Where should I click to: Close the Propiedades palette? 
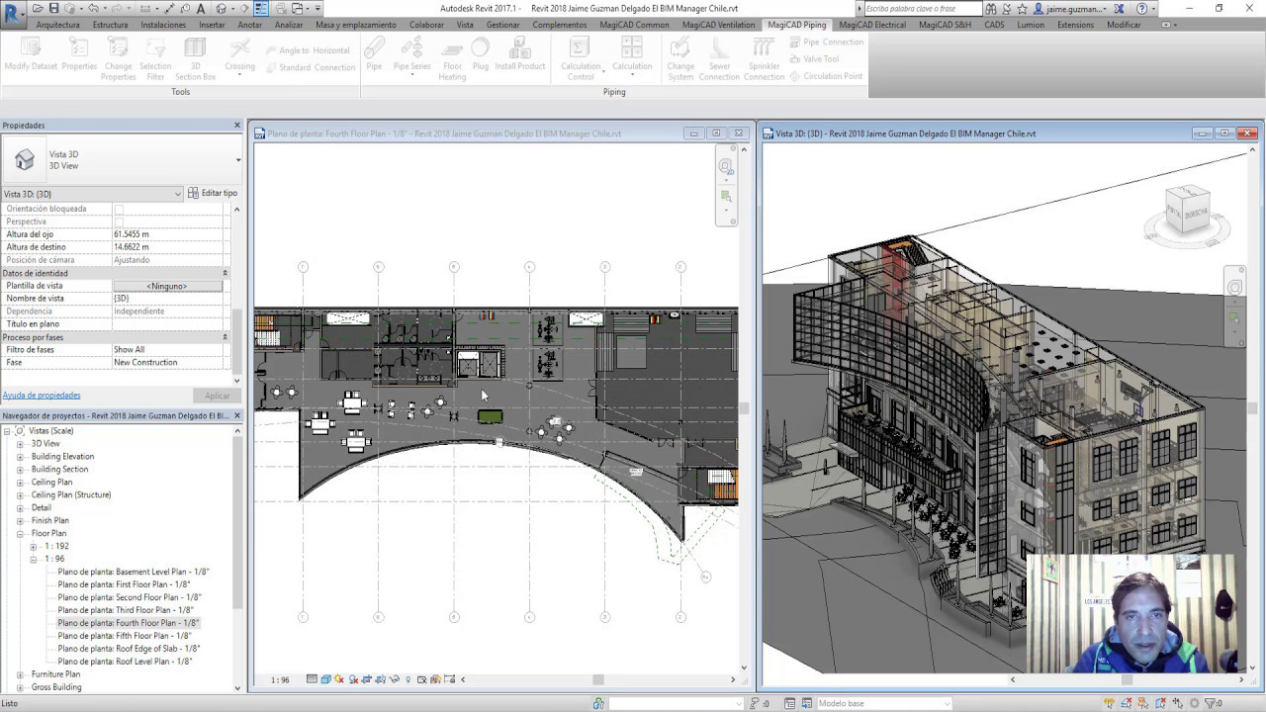(237, 126)
